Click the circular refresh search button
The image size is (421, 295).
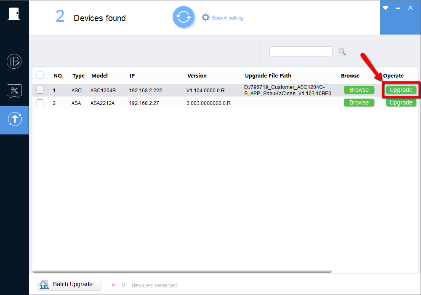pos(183,17)
